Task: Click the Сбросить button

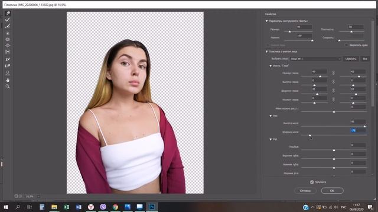Action: point(351,59)
